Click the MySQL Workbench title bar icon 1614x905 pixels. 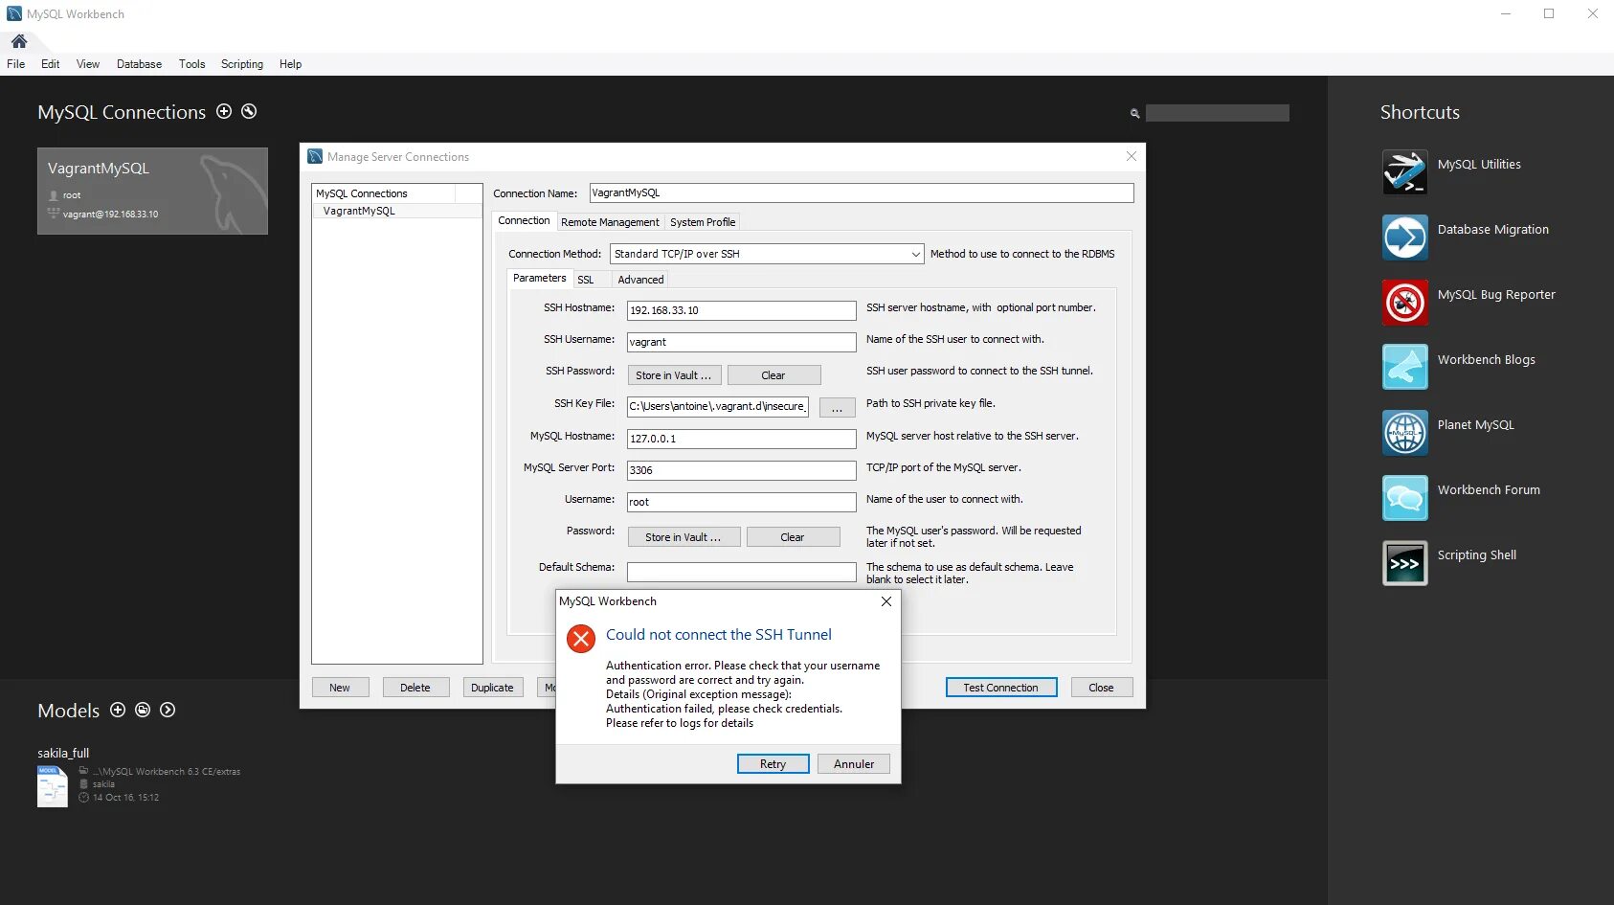[14, 13]
